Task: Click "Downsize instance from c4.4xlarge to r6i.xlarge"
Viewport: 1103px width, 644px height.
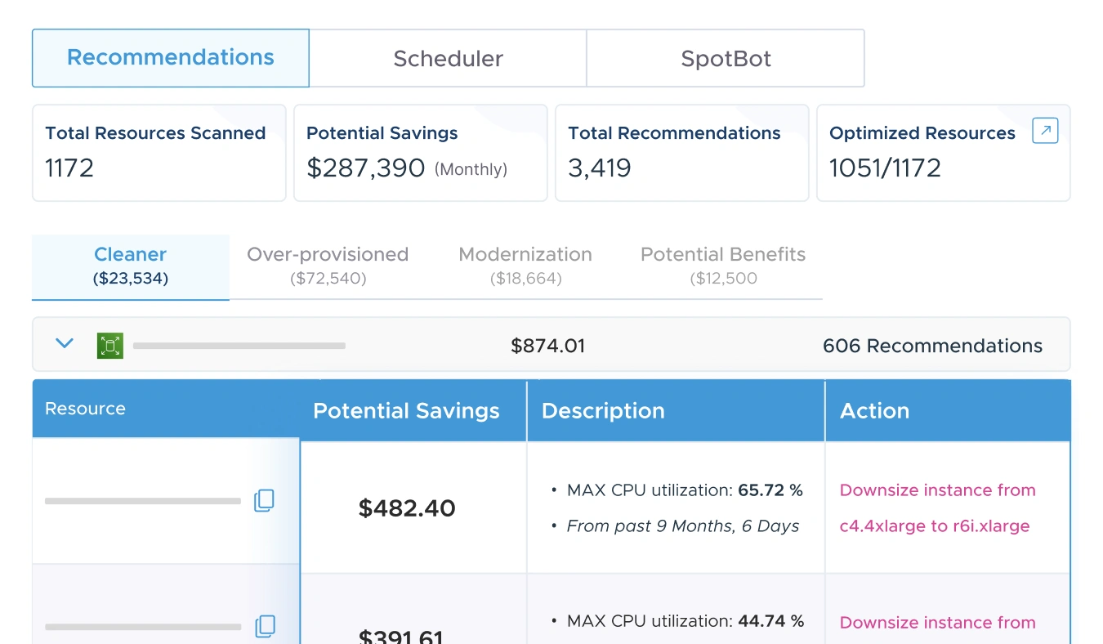Action: (937, 508)
